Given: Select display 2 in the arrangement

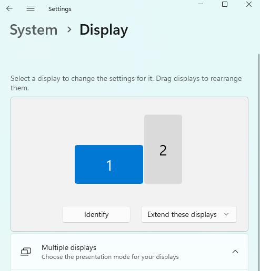Looking at the screenshot, I should (x=163, y=149).
